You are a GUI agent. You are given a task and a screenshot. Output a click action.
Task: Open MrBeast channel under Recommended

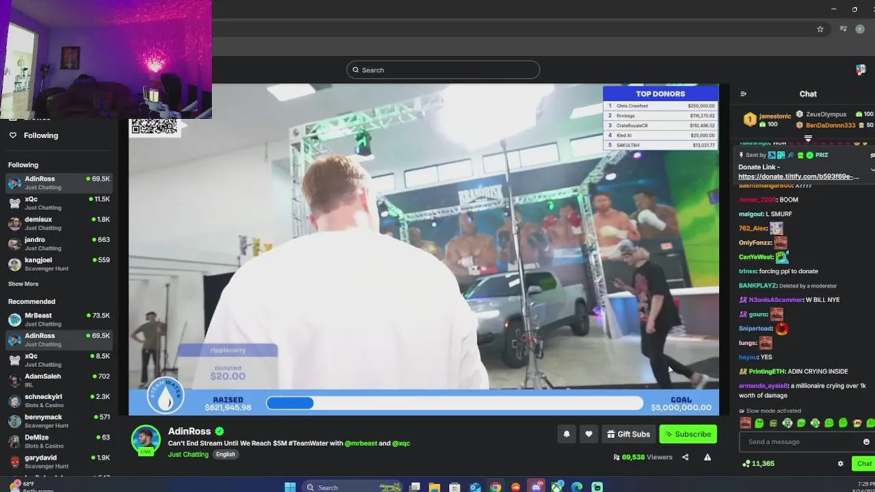click(59, 319)
